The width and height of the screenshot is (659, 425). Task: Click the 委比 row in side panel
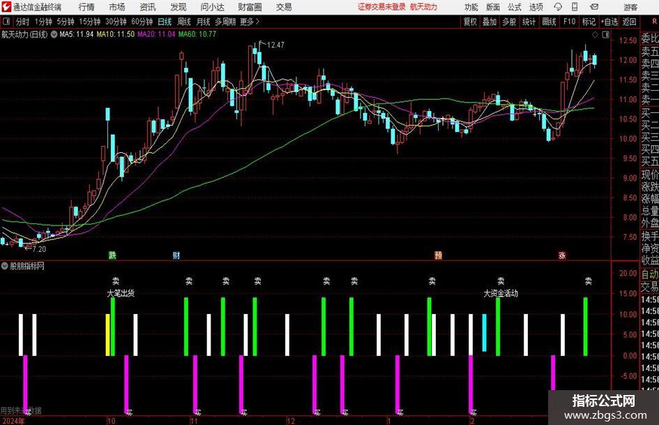650,38
